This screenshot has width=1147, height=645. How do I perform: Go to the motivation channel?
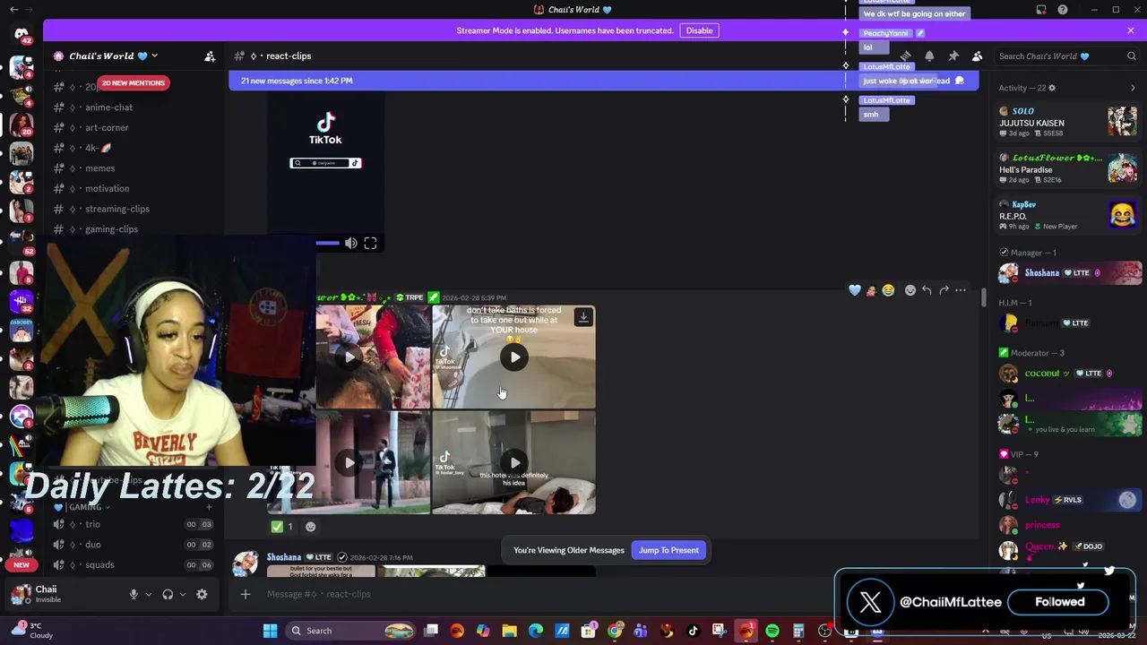108,188
